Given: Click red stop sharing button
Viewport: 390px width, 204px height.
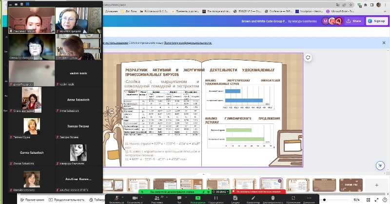Looking at the screenshot, I should point(258,192).
